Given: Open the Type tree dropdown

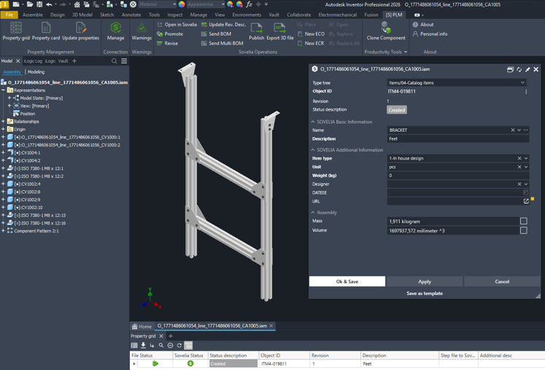Looking at the screenshot, I should (x=522, y=83).
